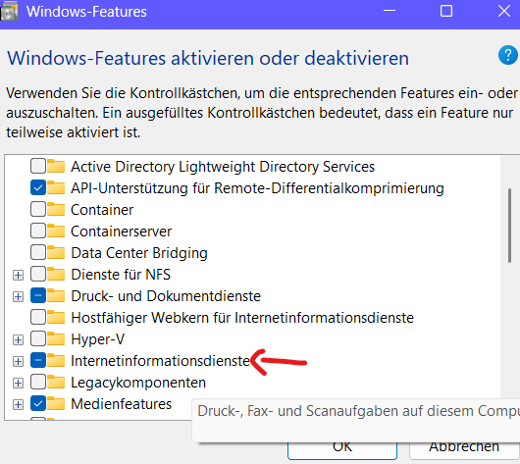520x464 pixels.
Task: Select the Druck- und Dokumentdienste label
Action: pyautogui.click(x=166, y=296)
